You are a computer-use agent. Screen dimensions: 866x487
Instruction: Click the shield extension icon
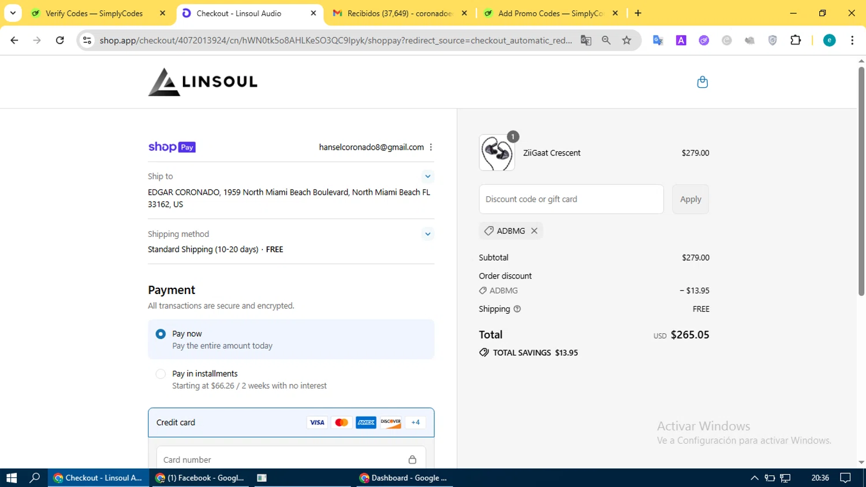[x=772, y=40]
